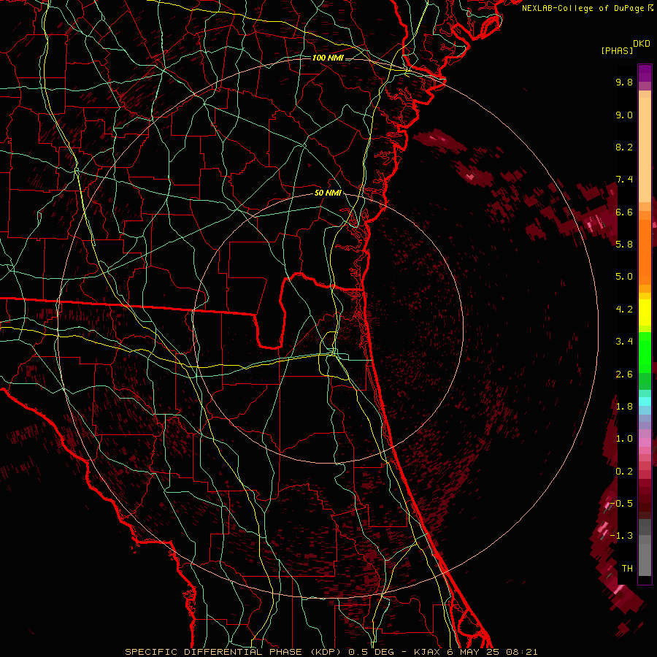Click the 50 NMI range ring label
657x657 pixels.
coord(328,193)
